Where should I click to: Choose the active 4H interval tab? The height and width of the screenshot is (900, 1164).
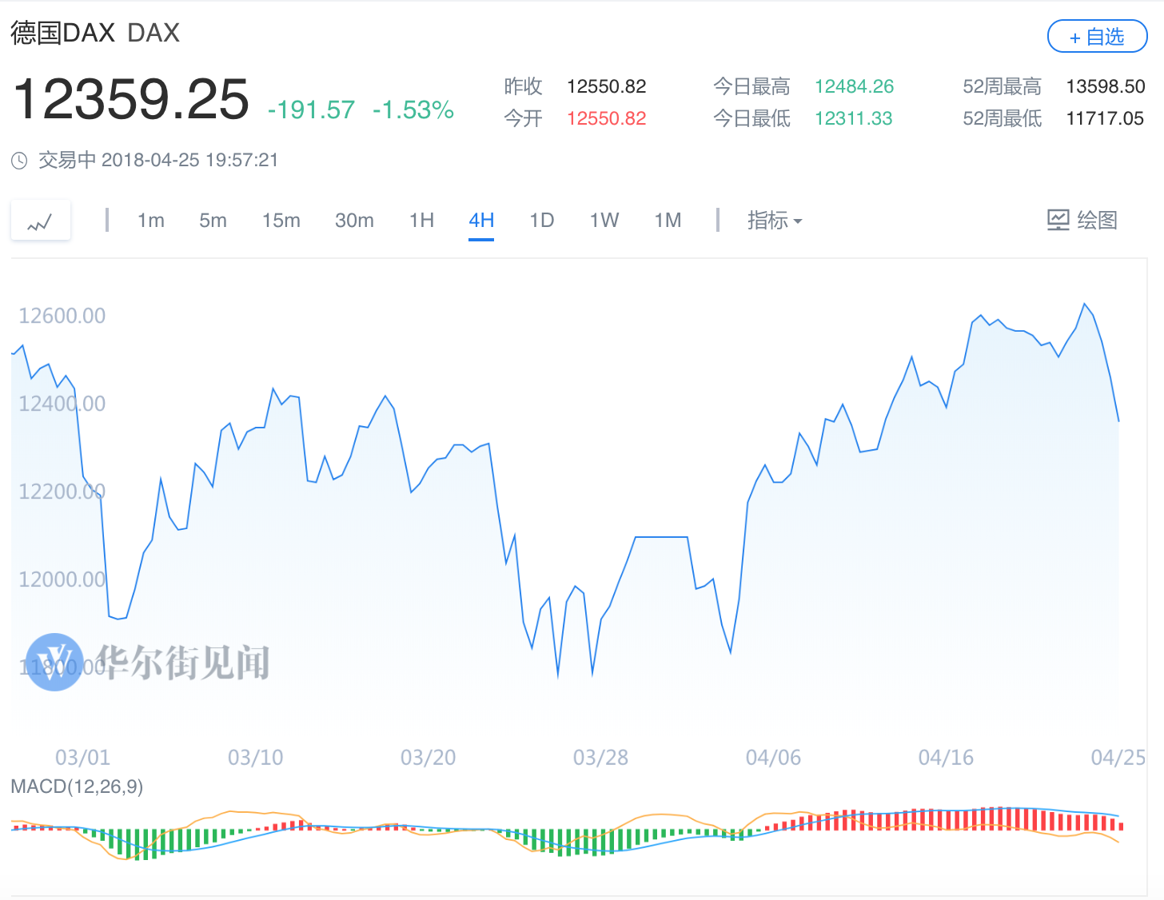point(481,221)
